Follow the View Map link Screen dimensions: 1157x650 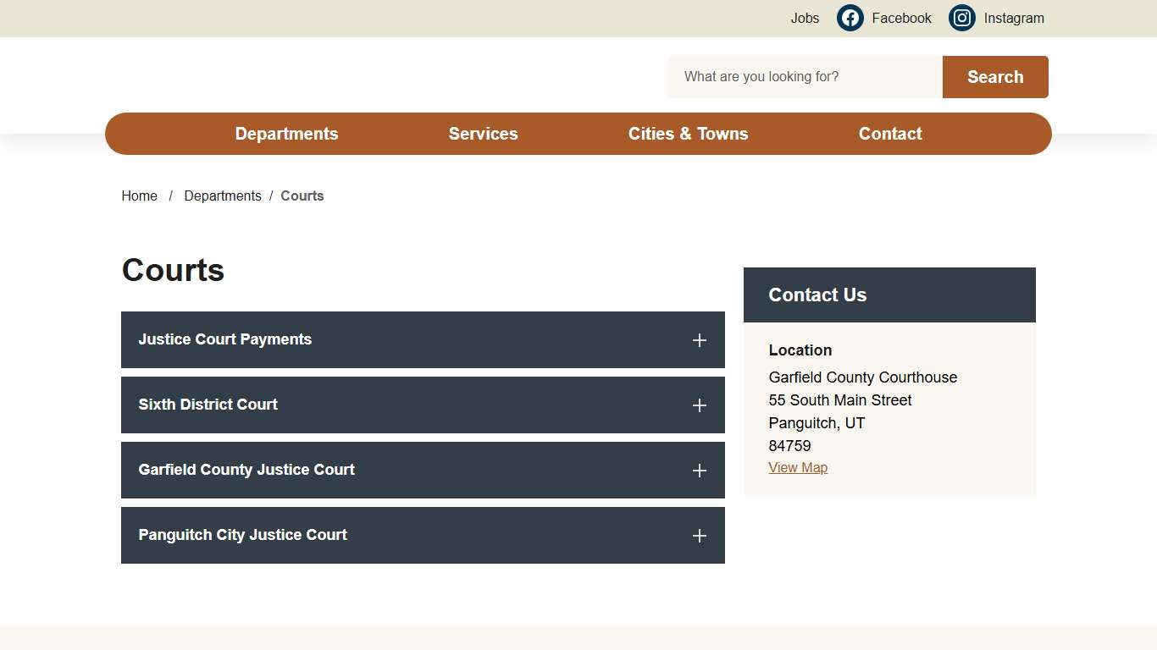point(798,468)
